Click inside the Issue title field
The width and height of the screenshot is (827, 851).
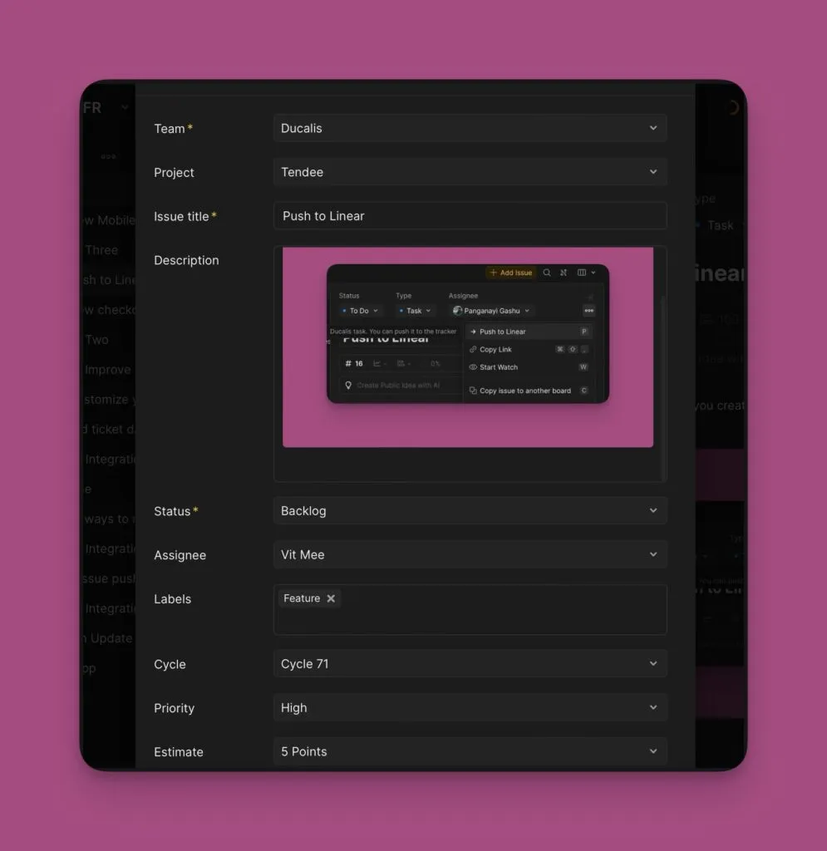(470, 215)
